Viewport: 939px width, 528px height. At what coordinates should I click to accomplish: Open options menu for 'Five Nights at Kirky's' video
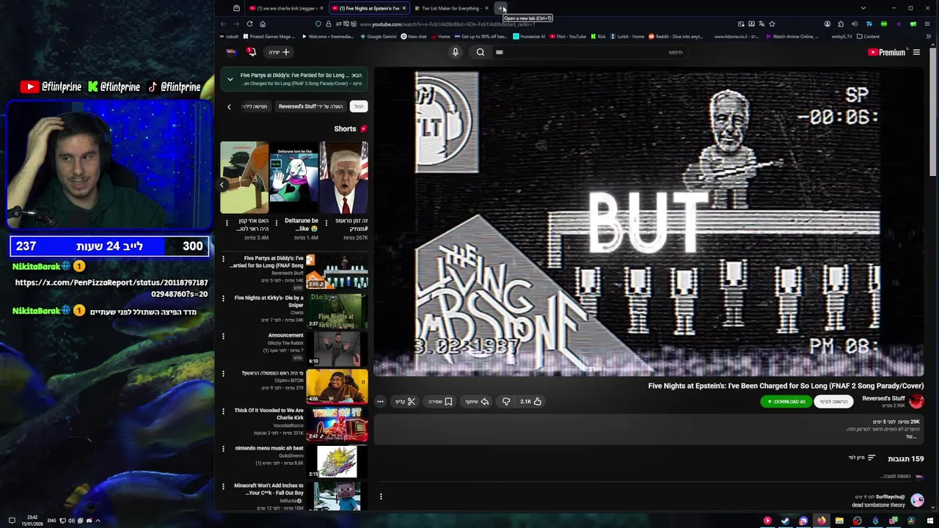pos(224,298)
